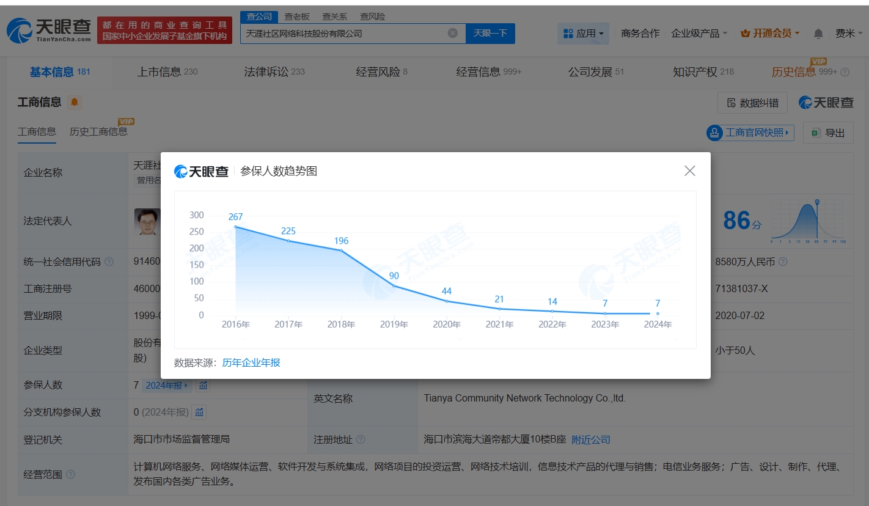Select the 历史信息 VIP navigation tab
The height and width of the screenshot is (506, 869).
click(804, 71)
